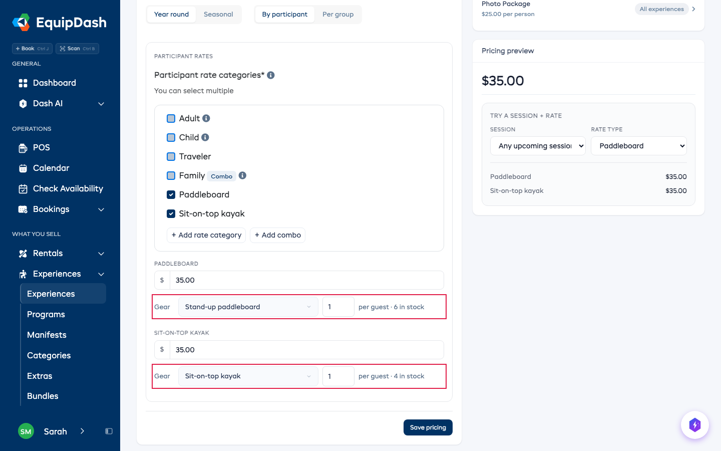Click Add combo button
This screenshot has height=451, width=721.
(278, 235)
